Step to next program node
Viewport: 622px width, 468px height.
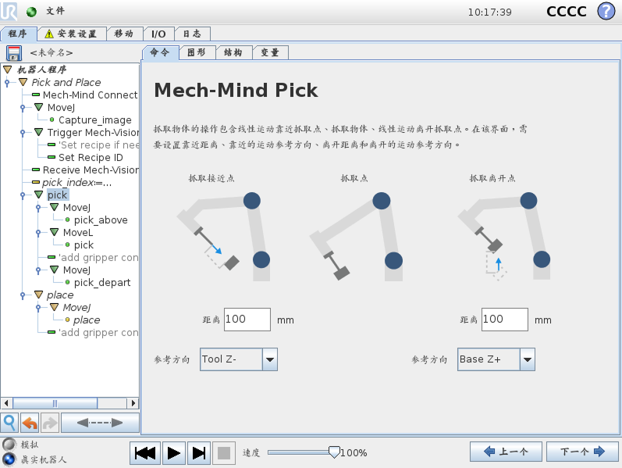pyautogui.click(x=199, y=453)
